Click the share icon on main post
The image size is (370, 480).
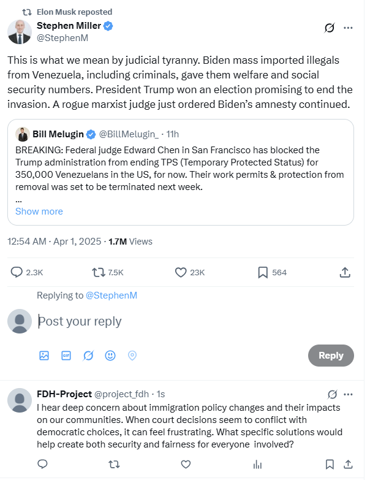pyautogui.click(x=344, y=272)
